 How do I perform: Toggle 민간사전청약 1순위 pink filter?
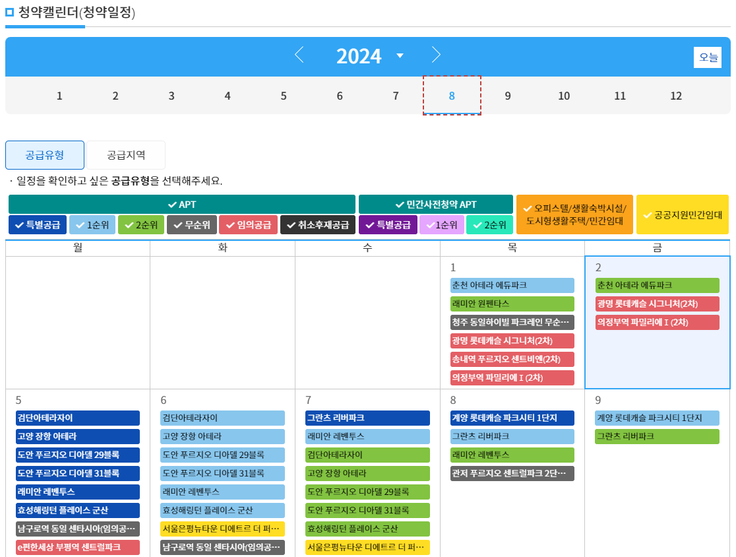pyautogui.click(x=442, y=225)
